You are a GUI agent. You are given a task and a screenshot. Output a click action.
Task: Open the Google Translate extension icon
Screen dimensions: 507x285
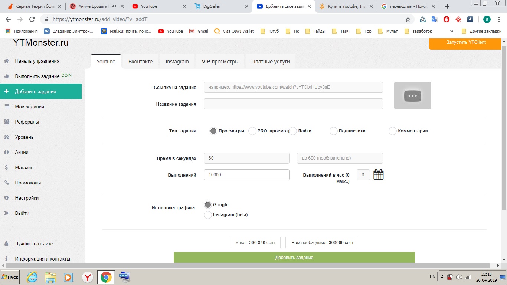434,19
